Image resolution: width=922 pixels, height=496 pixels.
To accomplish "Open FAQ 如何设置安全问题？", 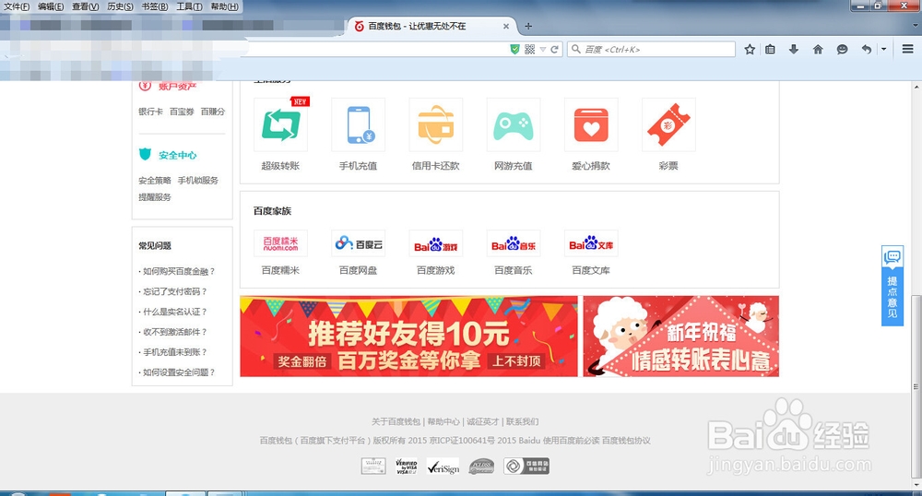I will (x=177, y=372).
